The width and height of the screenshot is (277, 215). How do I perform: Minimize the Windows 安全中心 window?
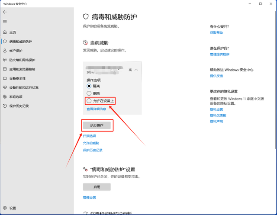tap(250, 4)
